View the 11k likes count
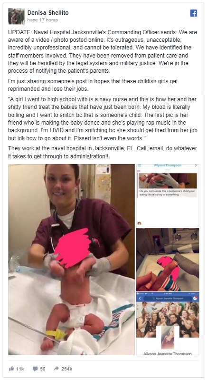Viewport: 207px width, 380px height. pyautogui.click(x=20, y=369)
